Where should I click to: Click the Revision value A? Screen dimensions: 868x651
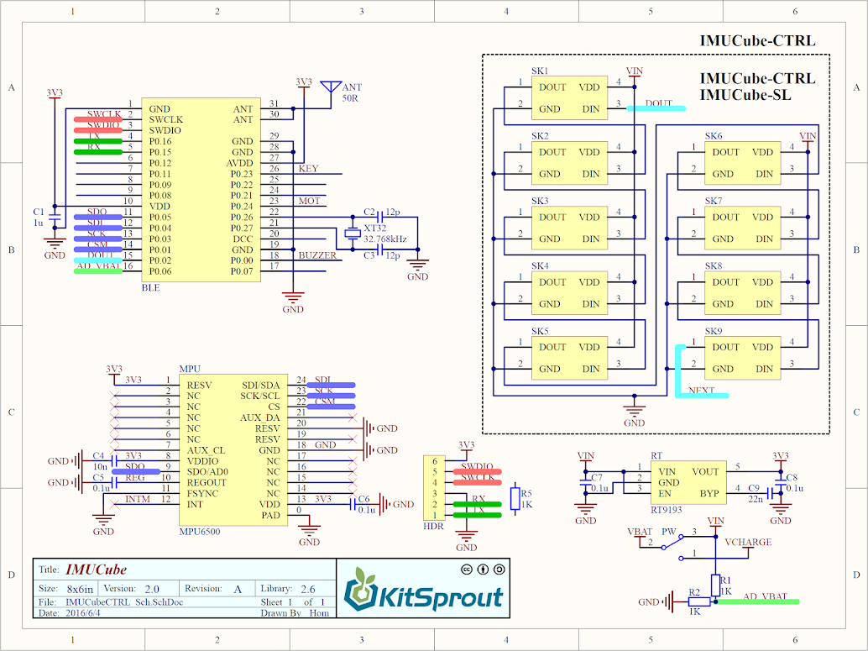click(238, 589)
